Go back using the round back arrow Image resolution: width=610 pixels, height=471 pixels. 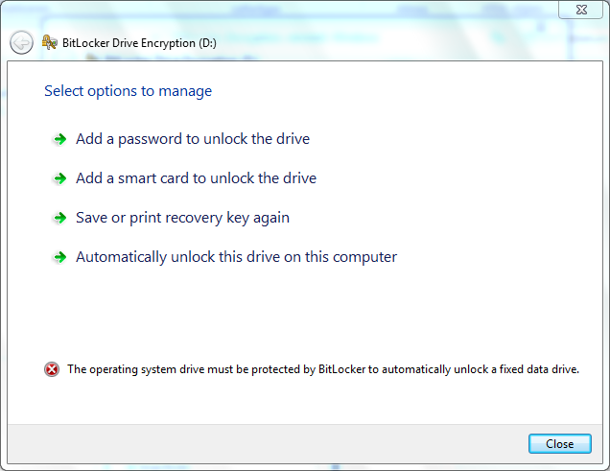(21, 42)
